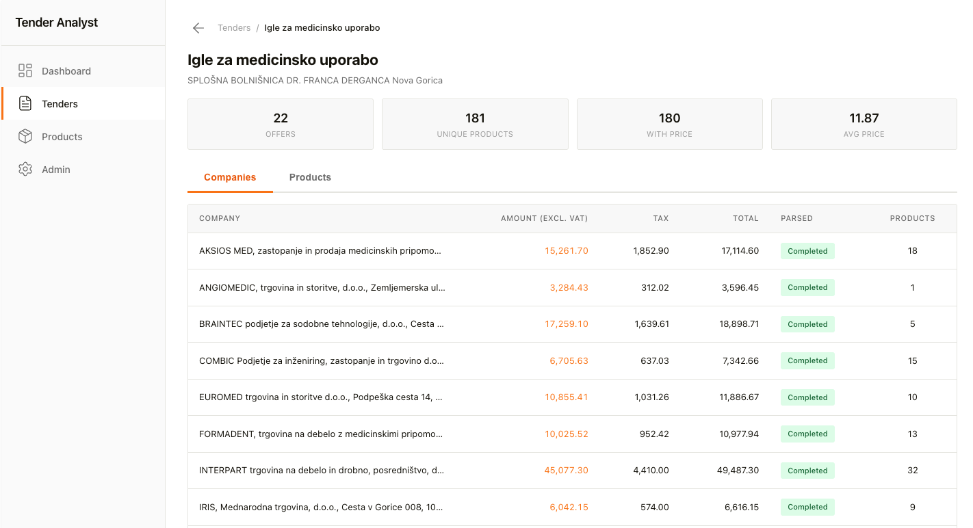Click amount 3,284.43
Image resolution: width=973 pixels, height=528 pixels.
tap(569, 288)
